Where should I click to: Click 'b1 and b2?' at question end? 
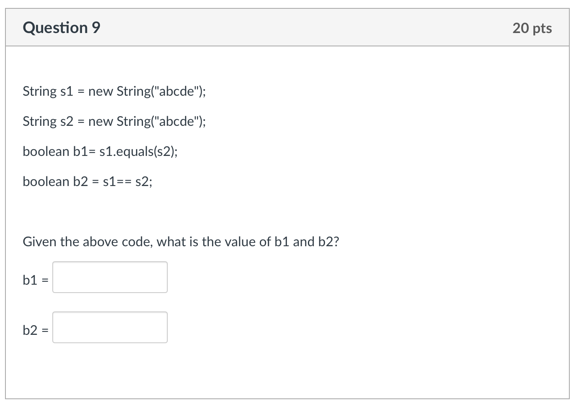tap(307, 242)
